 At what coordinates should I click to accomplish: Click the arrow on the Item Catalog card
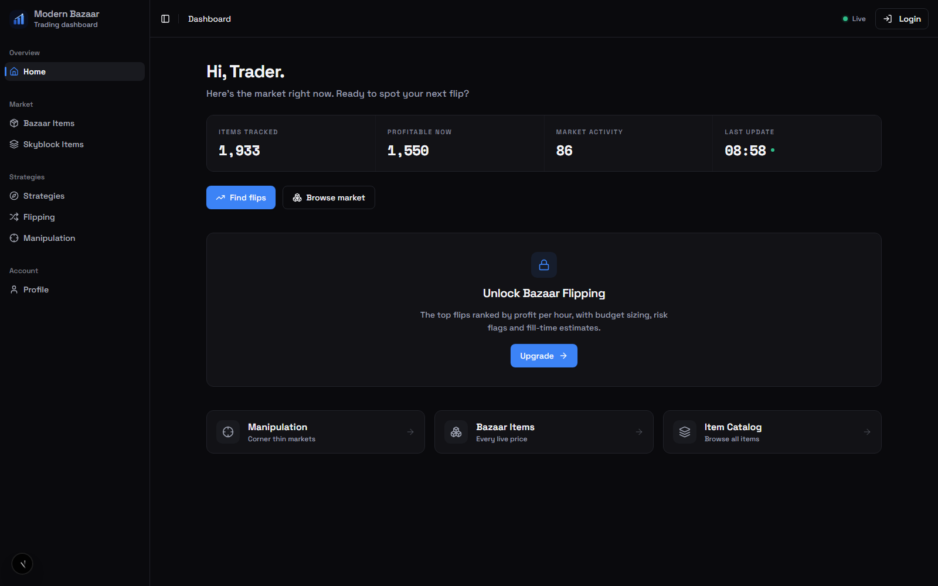(x=867, y=432)
